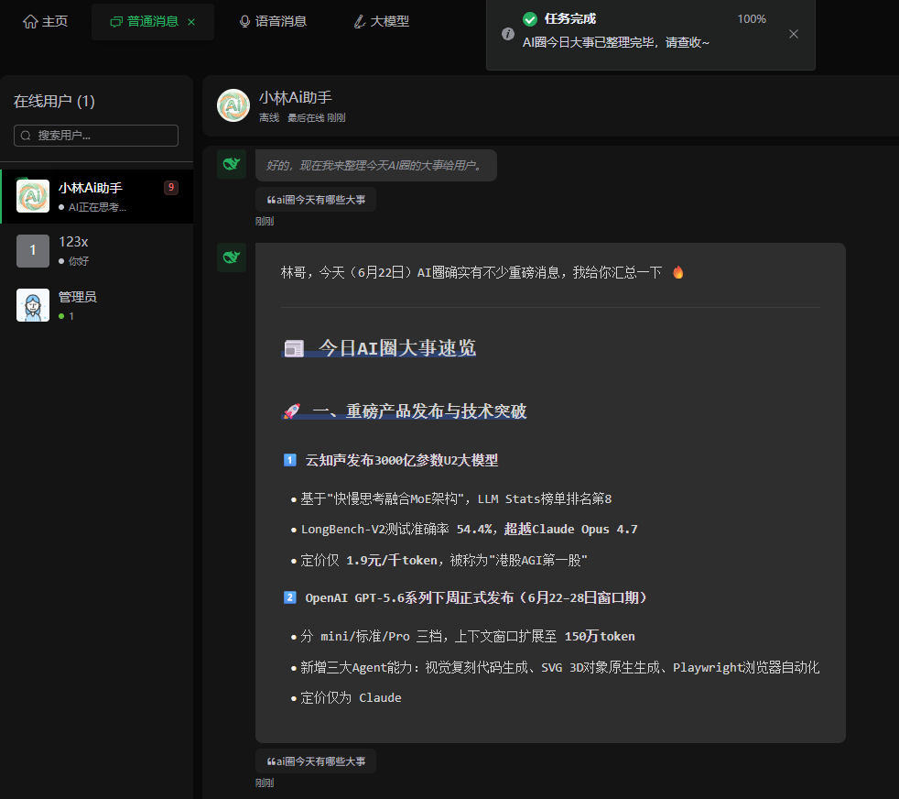Select the 小林Ai助手 conversation
Viewport: 899px width, 799px height.
tap(96, 196)
